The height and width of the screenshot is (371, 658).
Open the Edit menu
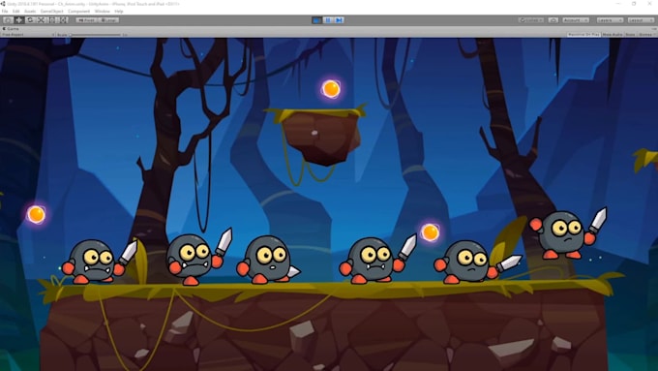pos(15,12)
